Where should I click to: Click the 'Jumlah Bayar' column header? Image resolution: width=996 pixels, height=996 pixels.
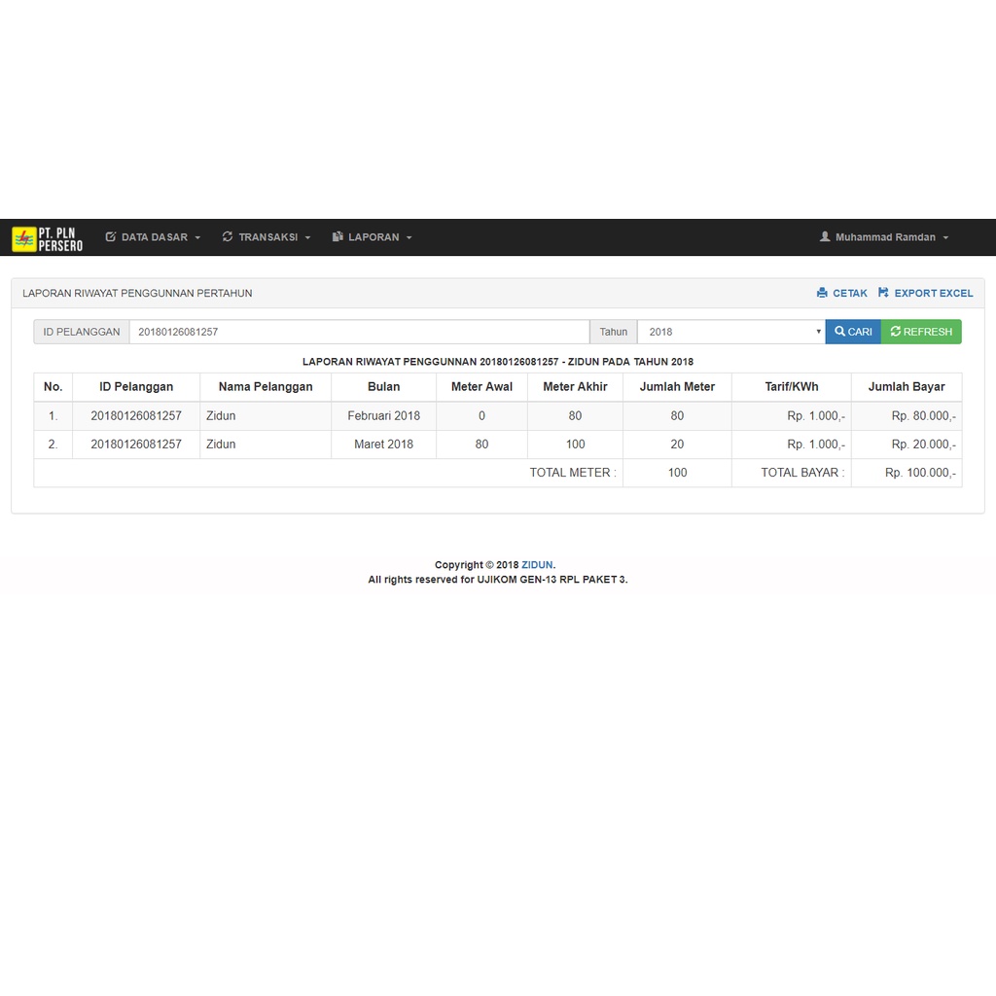907,387
